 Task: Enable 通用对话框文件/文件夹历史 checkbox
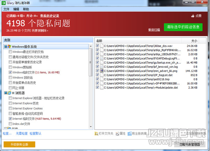click(10, 57)
